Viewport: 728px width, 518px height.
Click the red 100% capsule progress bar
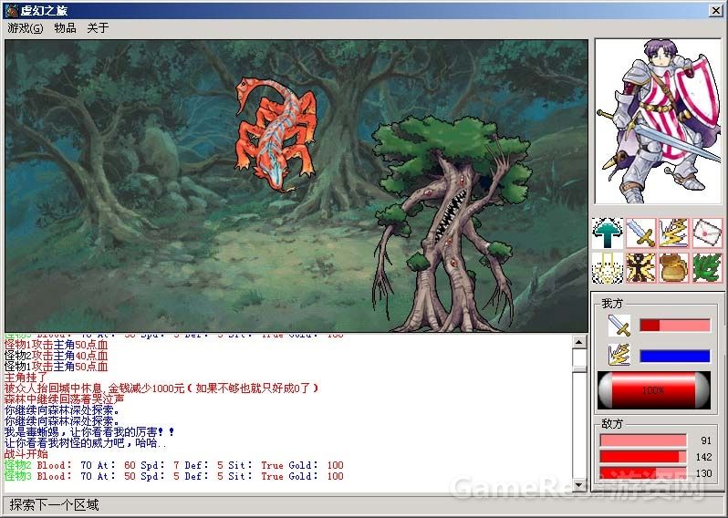click(x=652, y=390)
